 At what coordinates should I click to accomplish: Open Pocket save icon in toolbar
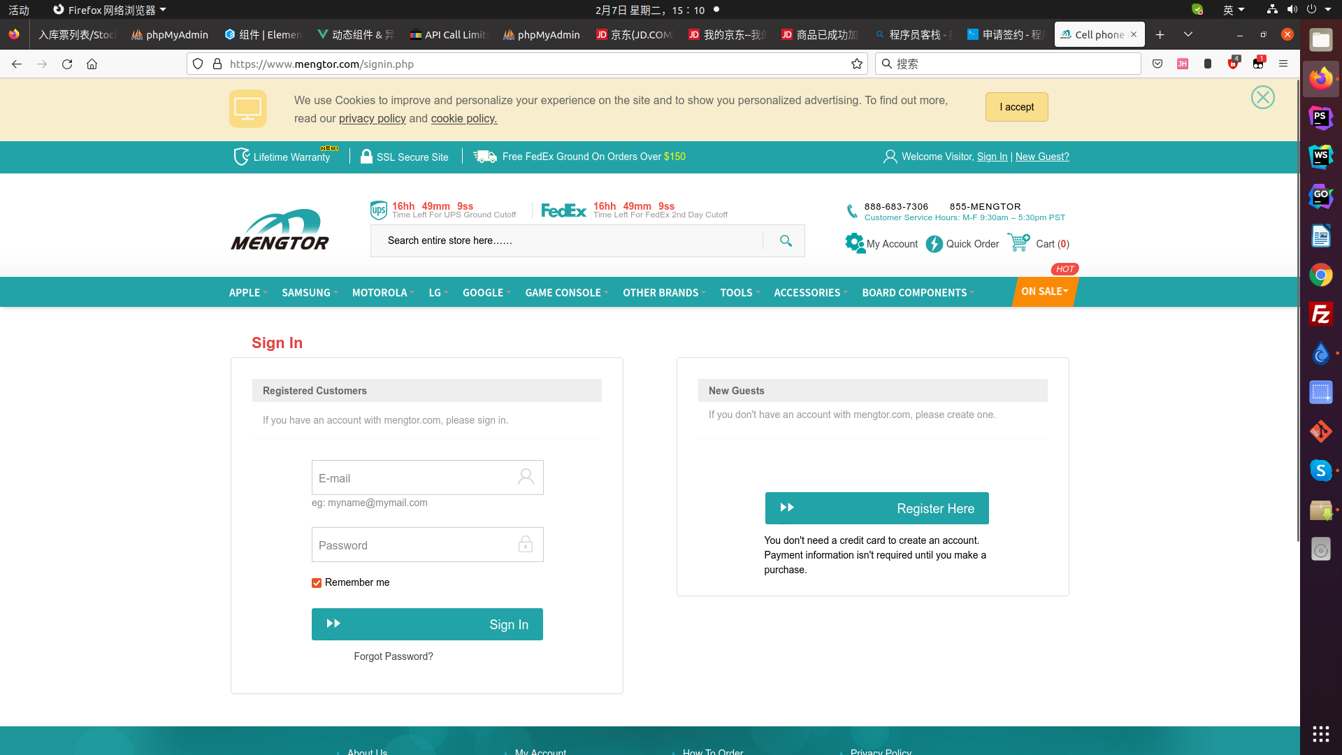pos(1157,64)
